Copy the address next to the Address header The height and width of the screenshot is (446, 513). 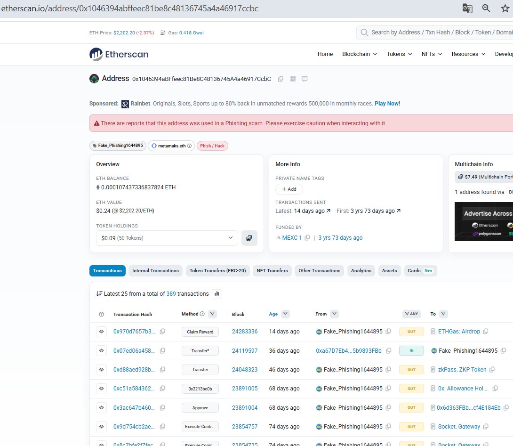point(281,79)
